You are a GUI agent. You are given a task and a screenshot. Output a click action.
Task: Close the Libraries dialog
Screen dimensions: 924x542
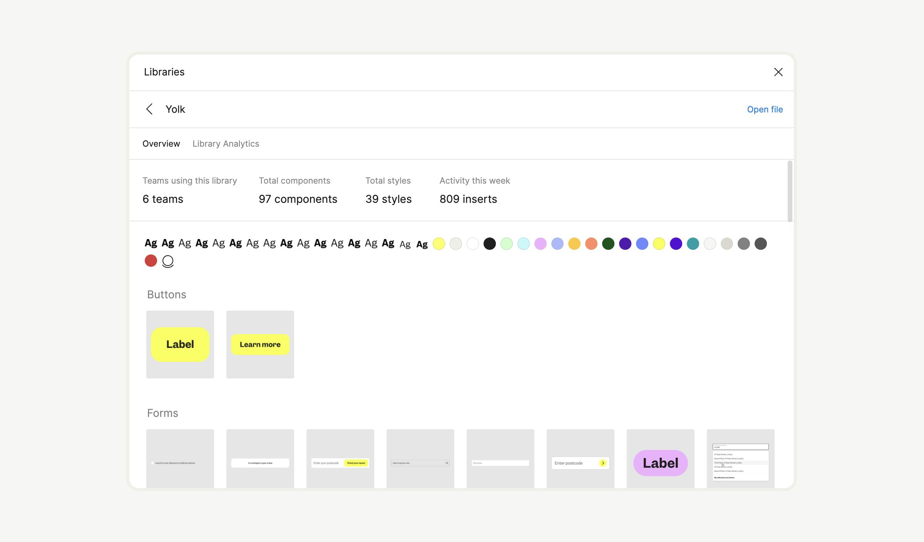tap(778, 72)
